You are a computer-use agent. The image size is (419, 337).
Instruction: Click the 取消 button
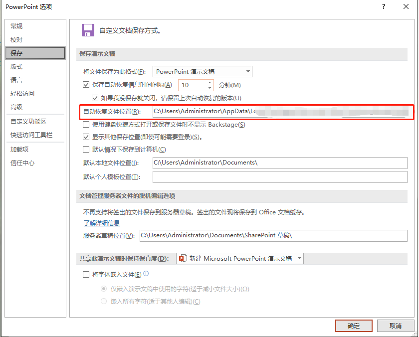click(x=396, y=326)
